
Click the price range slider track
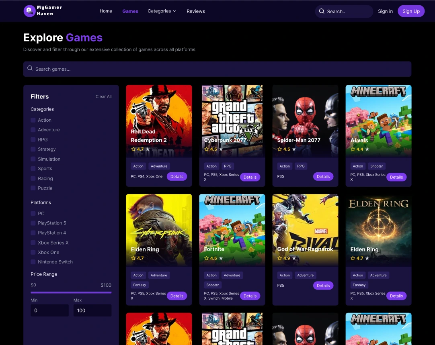(x=71, y=292)
